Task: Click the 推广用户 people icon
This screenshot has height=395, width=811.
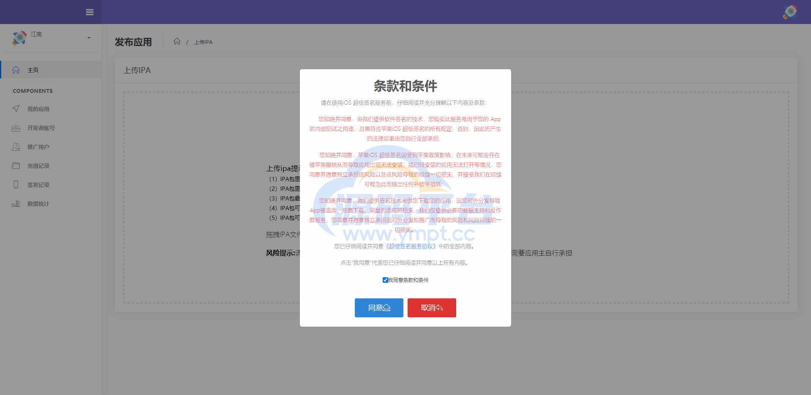Action: click(16, 147)
